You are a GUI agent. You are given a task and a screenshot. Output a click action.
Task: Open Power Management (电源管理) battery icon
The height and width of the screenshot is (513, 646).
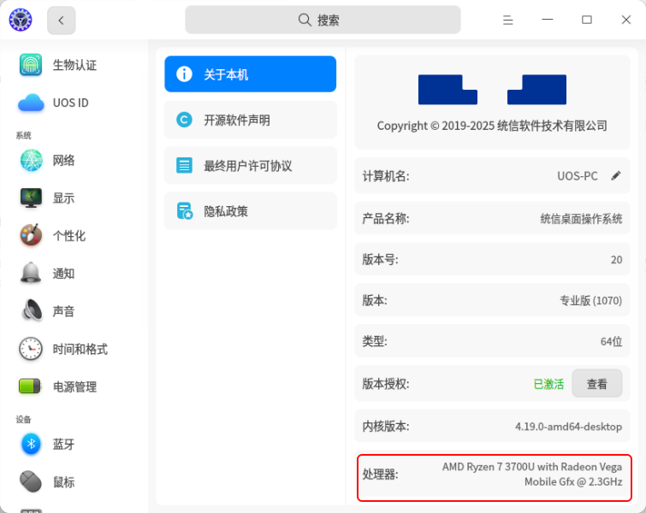[x=30, y=386]
